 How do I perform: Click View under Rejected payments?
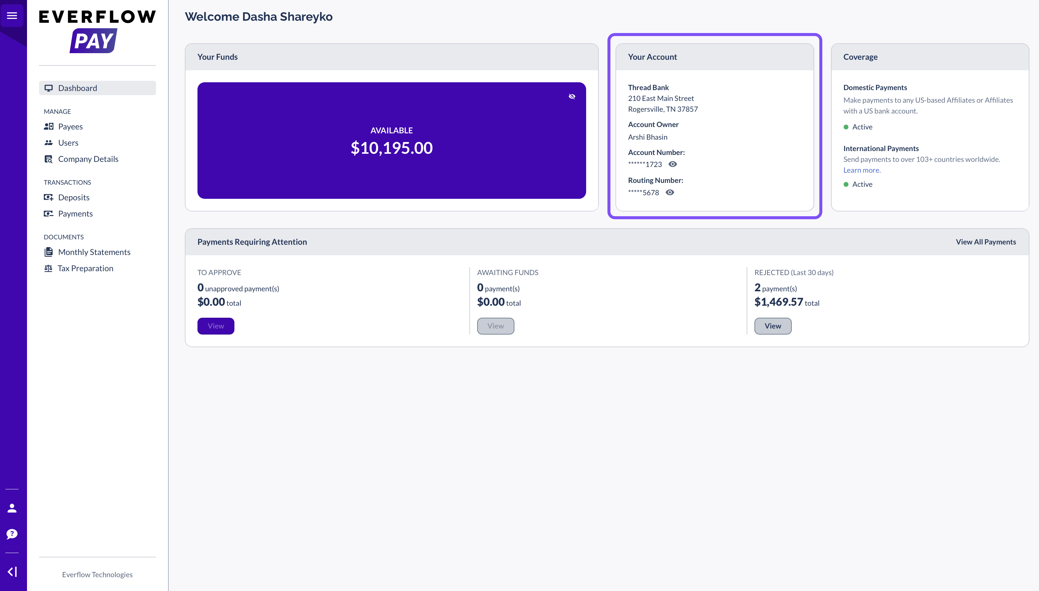(772, 326)
